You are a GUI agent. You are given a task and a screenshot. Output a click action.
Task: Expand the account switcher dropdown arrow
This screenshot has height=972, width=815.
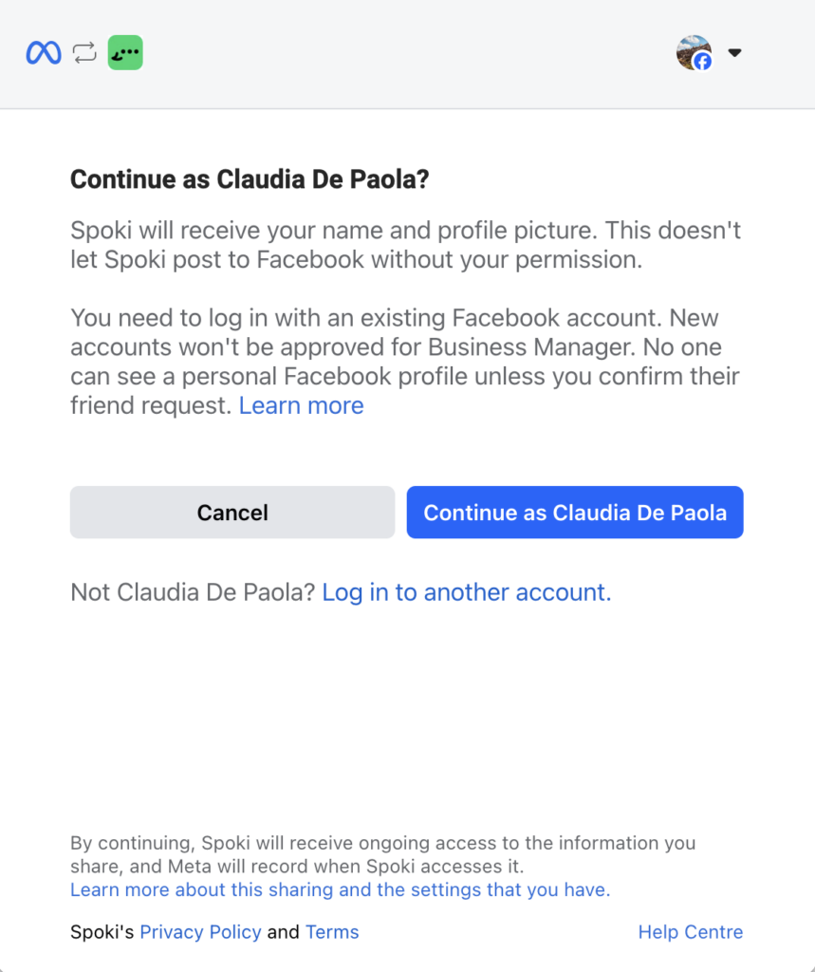click(734, 53)
